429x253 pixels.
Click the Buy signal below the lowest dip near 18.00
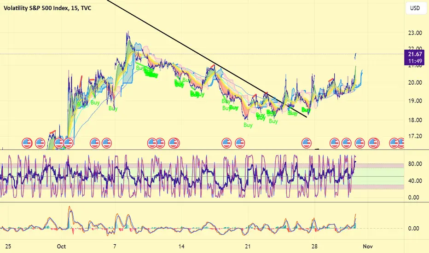click(248, 125)
